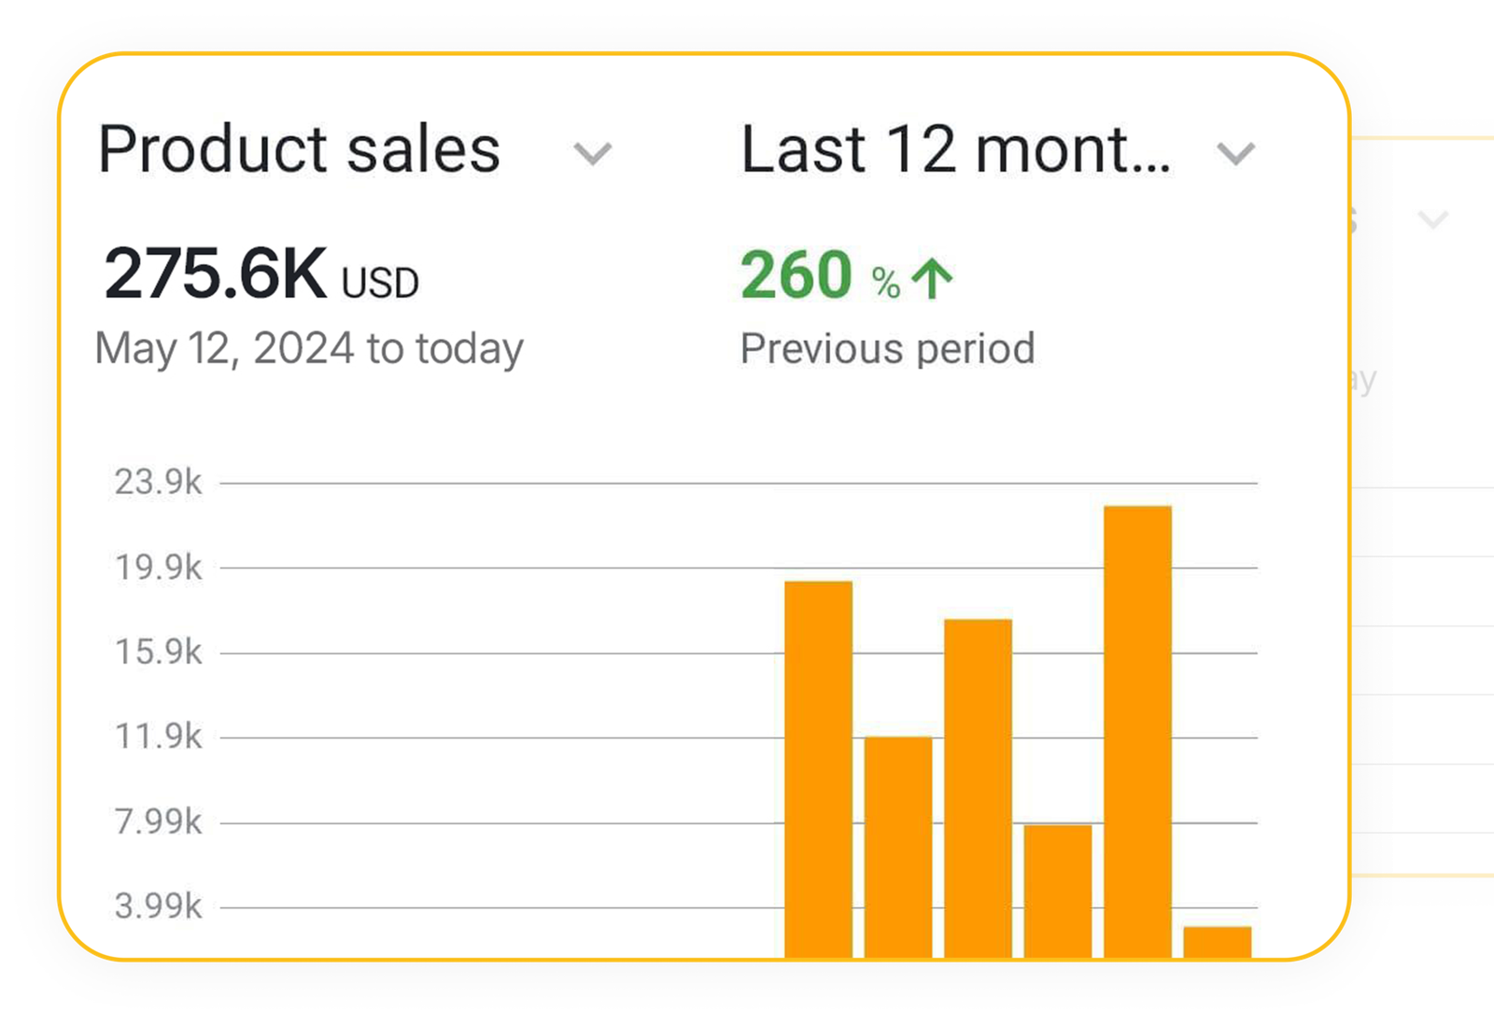Select the May 12, 2024 to today text
Screen dimensions: 1494x1025
[309, 349]
